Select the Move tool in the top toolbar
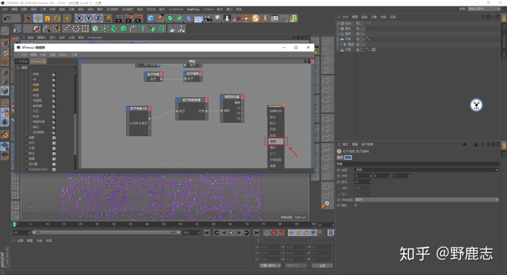 coord(38,18)
